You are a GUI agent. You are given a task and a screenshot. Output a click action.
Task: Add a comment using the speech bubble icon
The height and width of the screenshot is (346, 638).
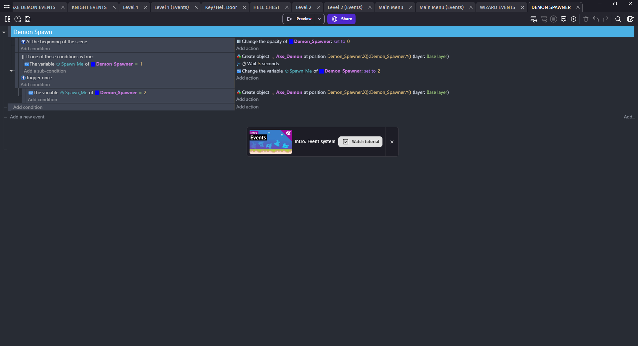(564, 19)
